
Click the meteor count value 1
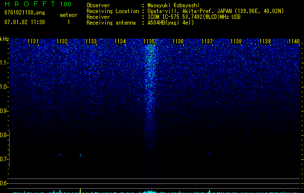69,22
